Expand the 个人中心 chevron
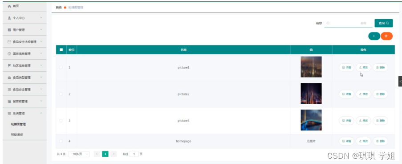Viewport: 402px width, 164px height. coord(41,18)
